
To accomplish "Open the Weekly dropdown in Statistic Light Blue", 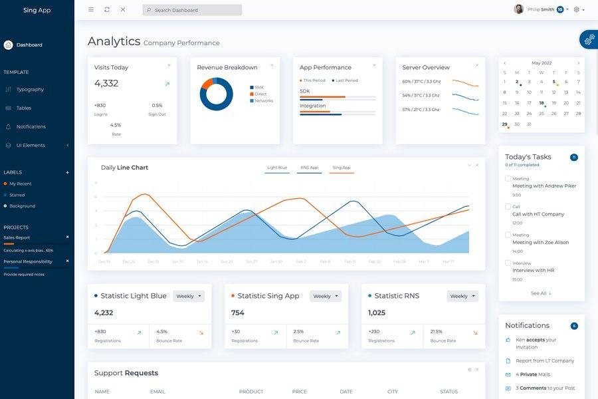I will [191, 295].
